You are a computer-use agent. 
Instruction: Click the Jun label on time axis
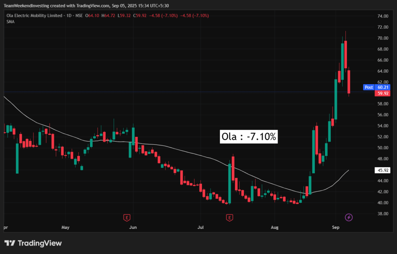[133, 227]
